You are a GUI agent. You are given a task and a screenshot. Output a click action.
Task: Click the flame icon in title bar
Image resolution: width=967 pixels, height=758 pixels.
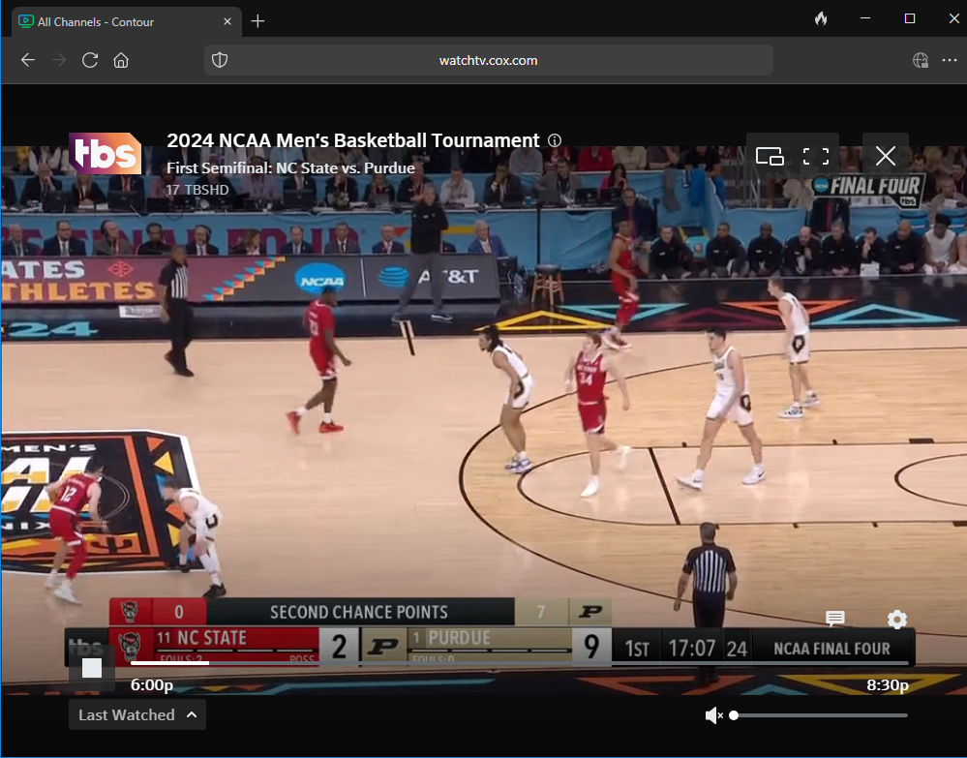(820, 18)
